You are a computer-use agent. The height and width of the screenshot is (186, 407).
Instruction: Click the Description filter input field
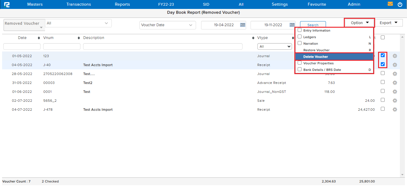163,47
